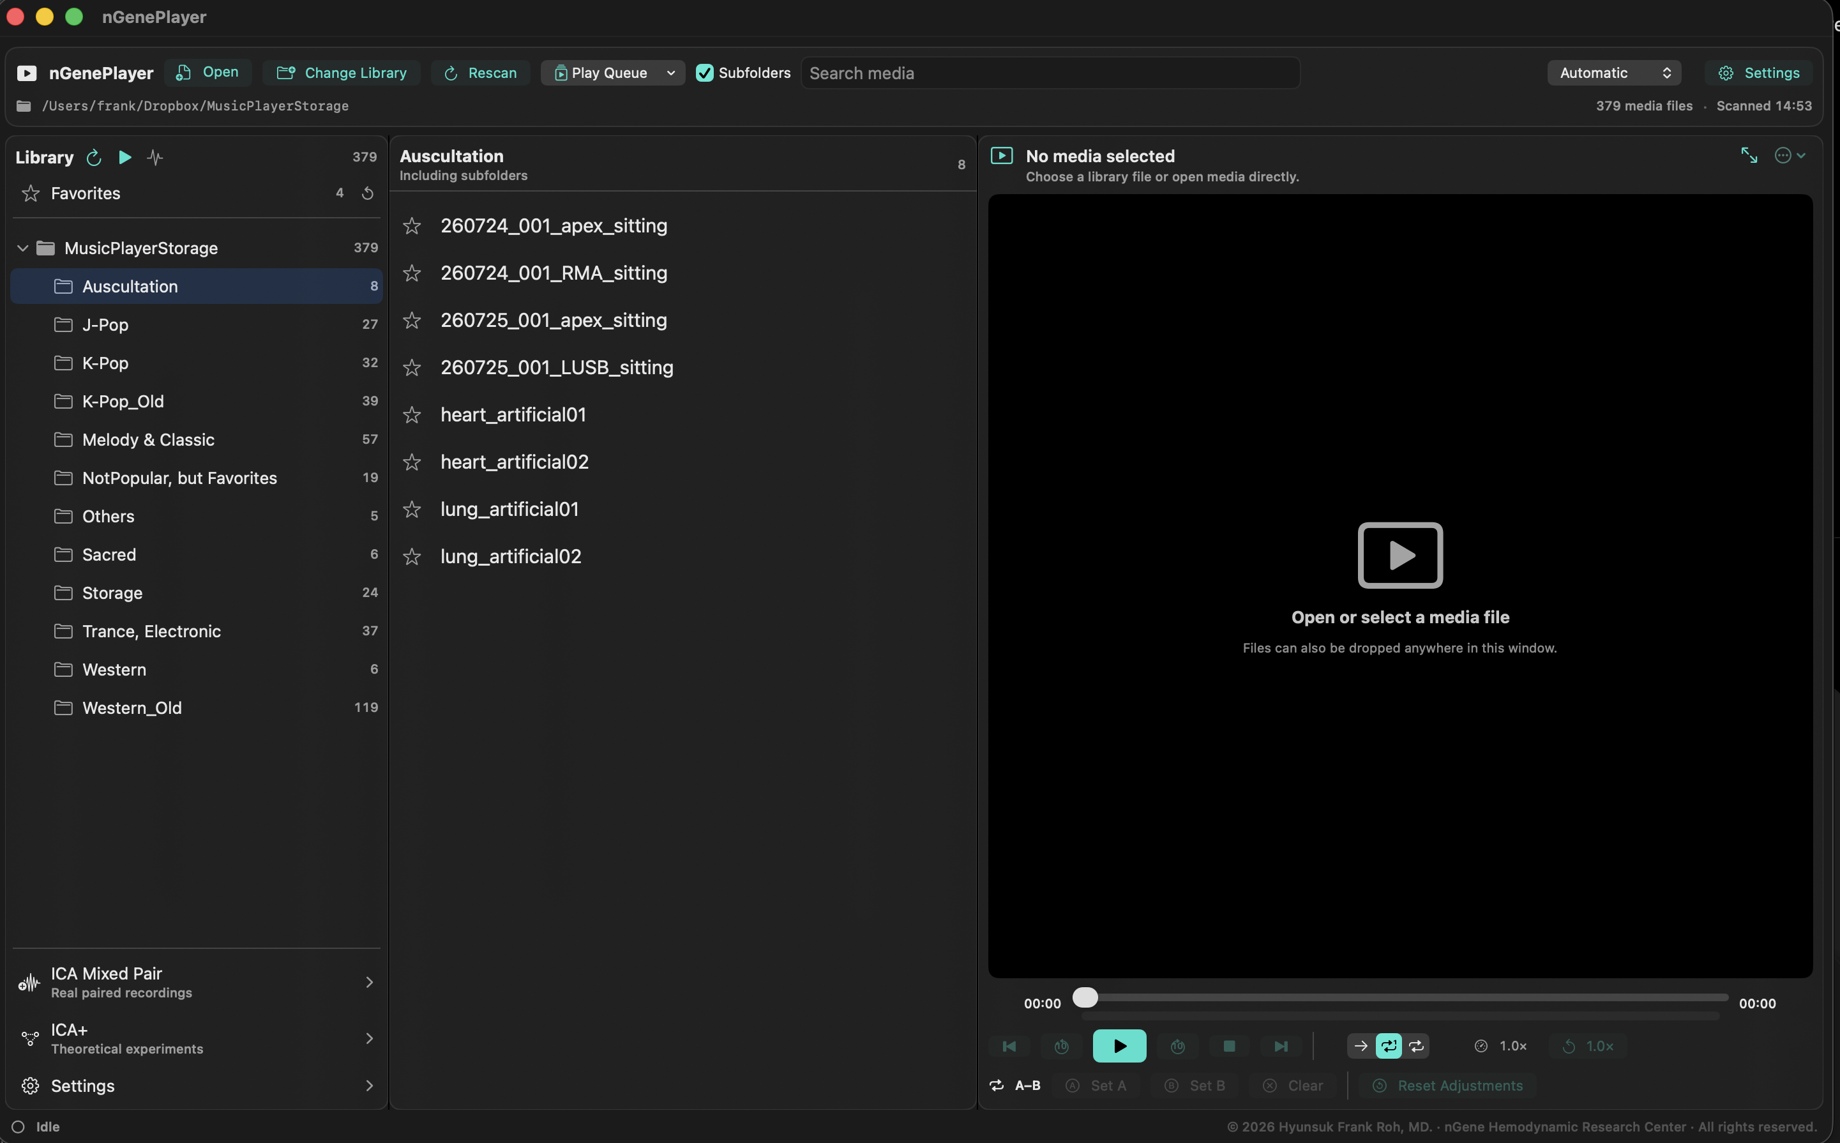Open the playback speed gauge at 1.0×
This screenshot has width=1840, height=1143.
(1501, 1046)
